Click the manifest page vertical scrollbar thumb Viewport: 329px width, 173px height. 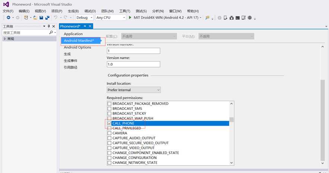(x=323, y=120)
